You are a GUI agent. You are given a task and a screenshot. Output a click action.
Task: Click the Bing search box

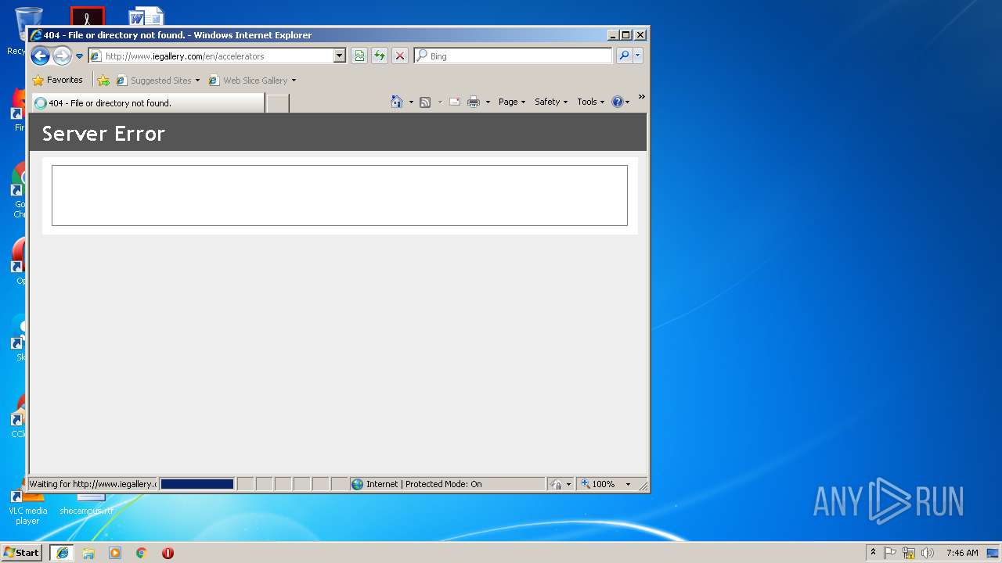pos(513,56)
